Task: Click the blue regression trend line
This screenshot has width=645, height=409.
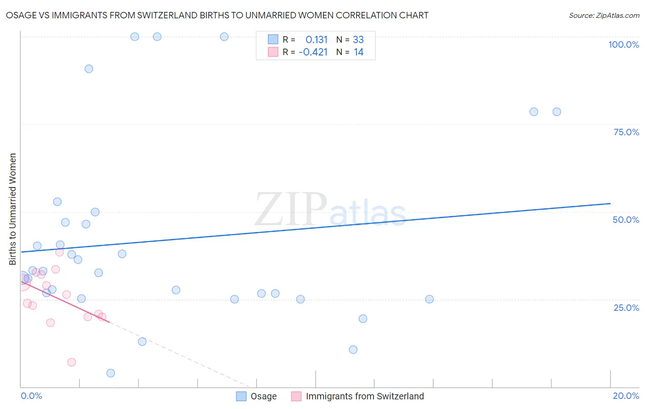Action: [x=316, y=227]
